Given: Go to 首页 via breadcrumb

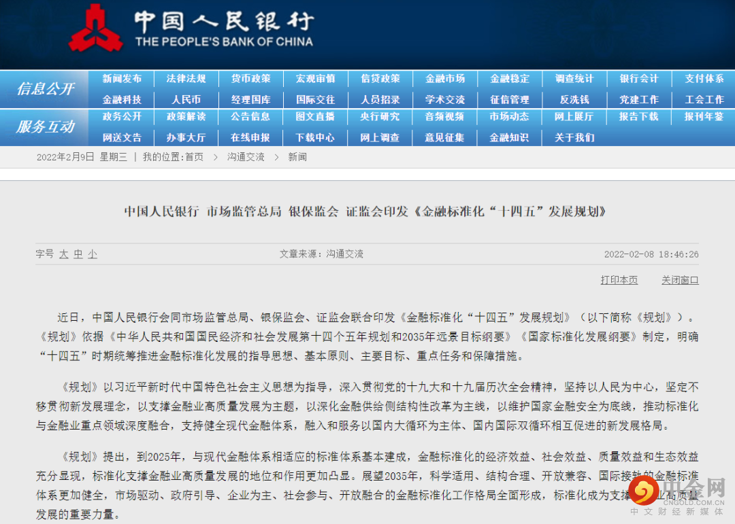Looking at the screenshot, I should [195, 158].
